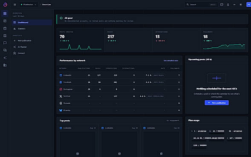This screenshot has height=157, width=251.
Task: Open AI Planner shortcut
Action: (32, 47)
